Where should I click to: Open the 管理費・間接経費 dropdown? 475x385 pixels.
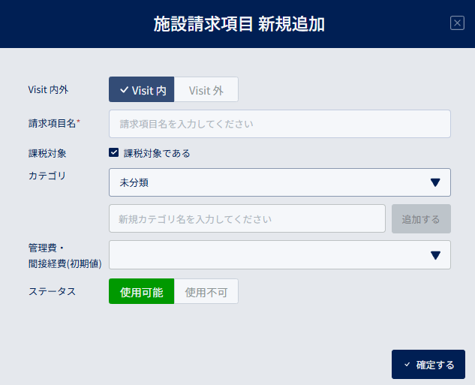coord(280,255)
